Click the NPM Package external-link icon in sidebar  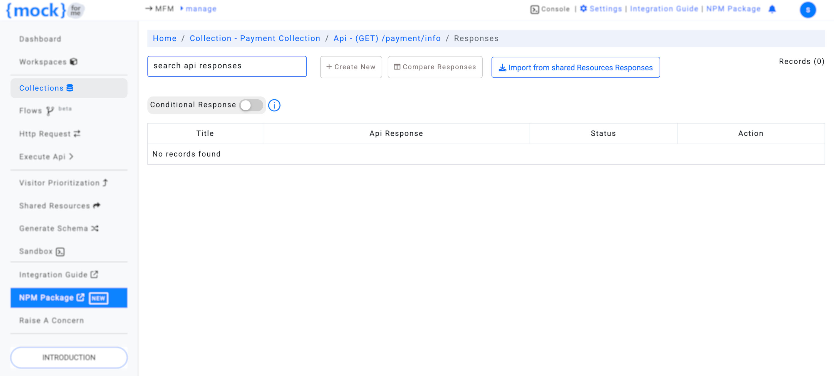80,297
